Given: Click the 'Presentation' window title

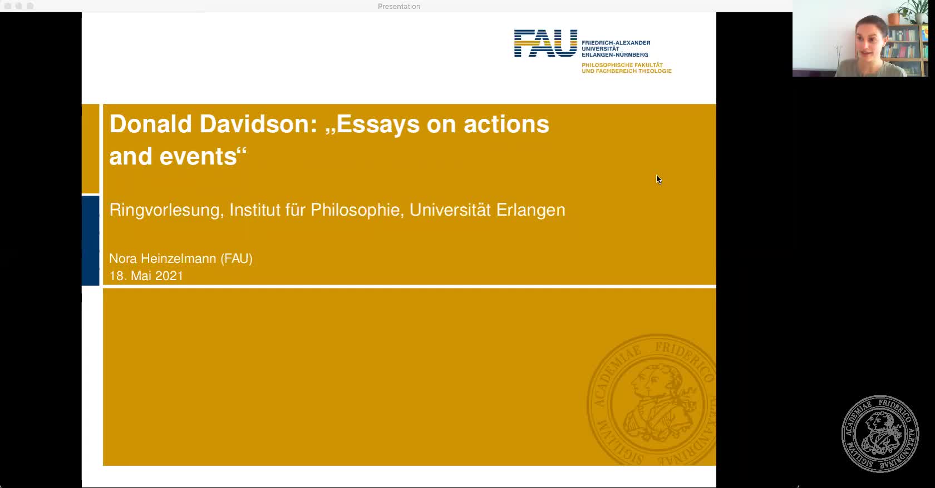Looking at the screenshot, I should [399, 6].
